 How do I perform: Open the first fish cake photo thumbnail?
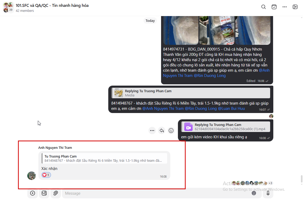point(181,30)
